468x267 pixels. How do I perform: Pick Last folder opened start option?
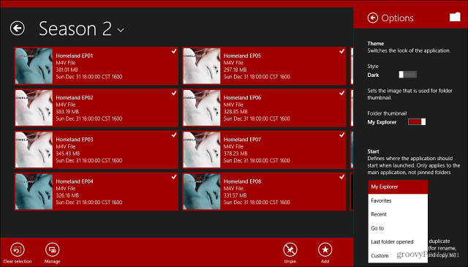398,242
